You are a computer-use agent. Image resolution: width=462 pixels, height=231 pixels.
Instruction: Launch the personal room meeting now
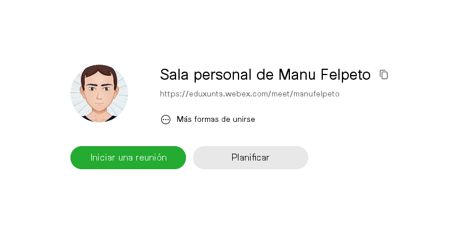coord(128,158)
